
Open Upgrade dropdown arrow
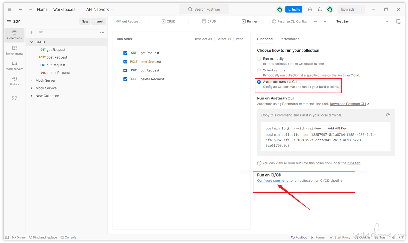point(361,10)
